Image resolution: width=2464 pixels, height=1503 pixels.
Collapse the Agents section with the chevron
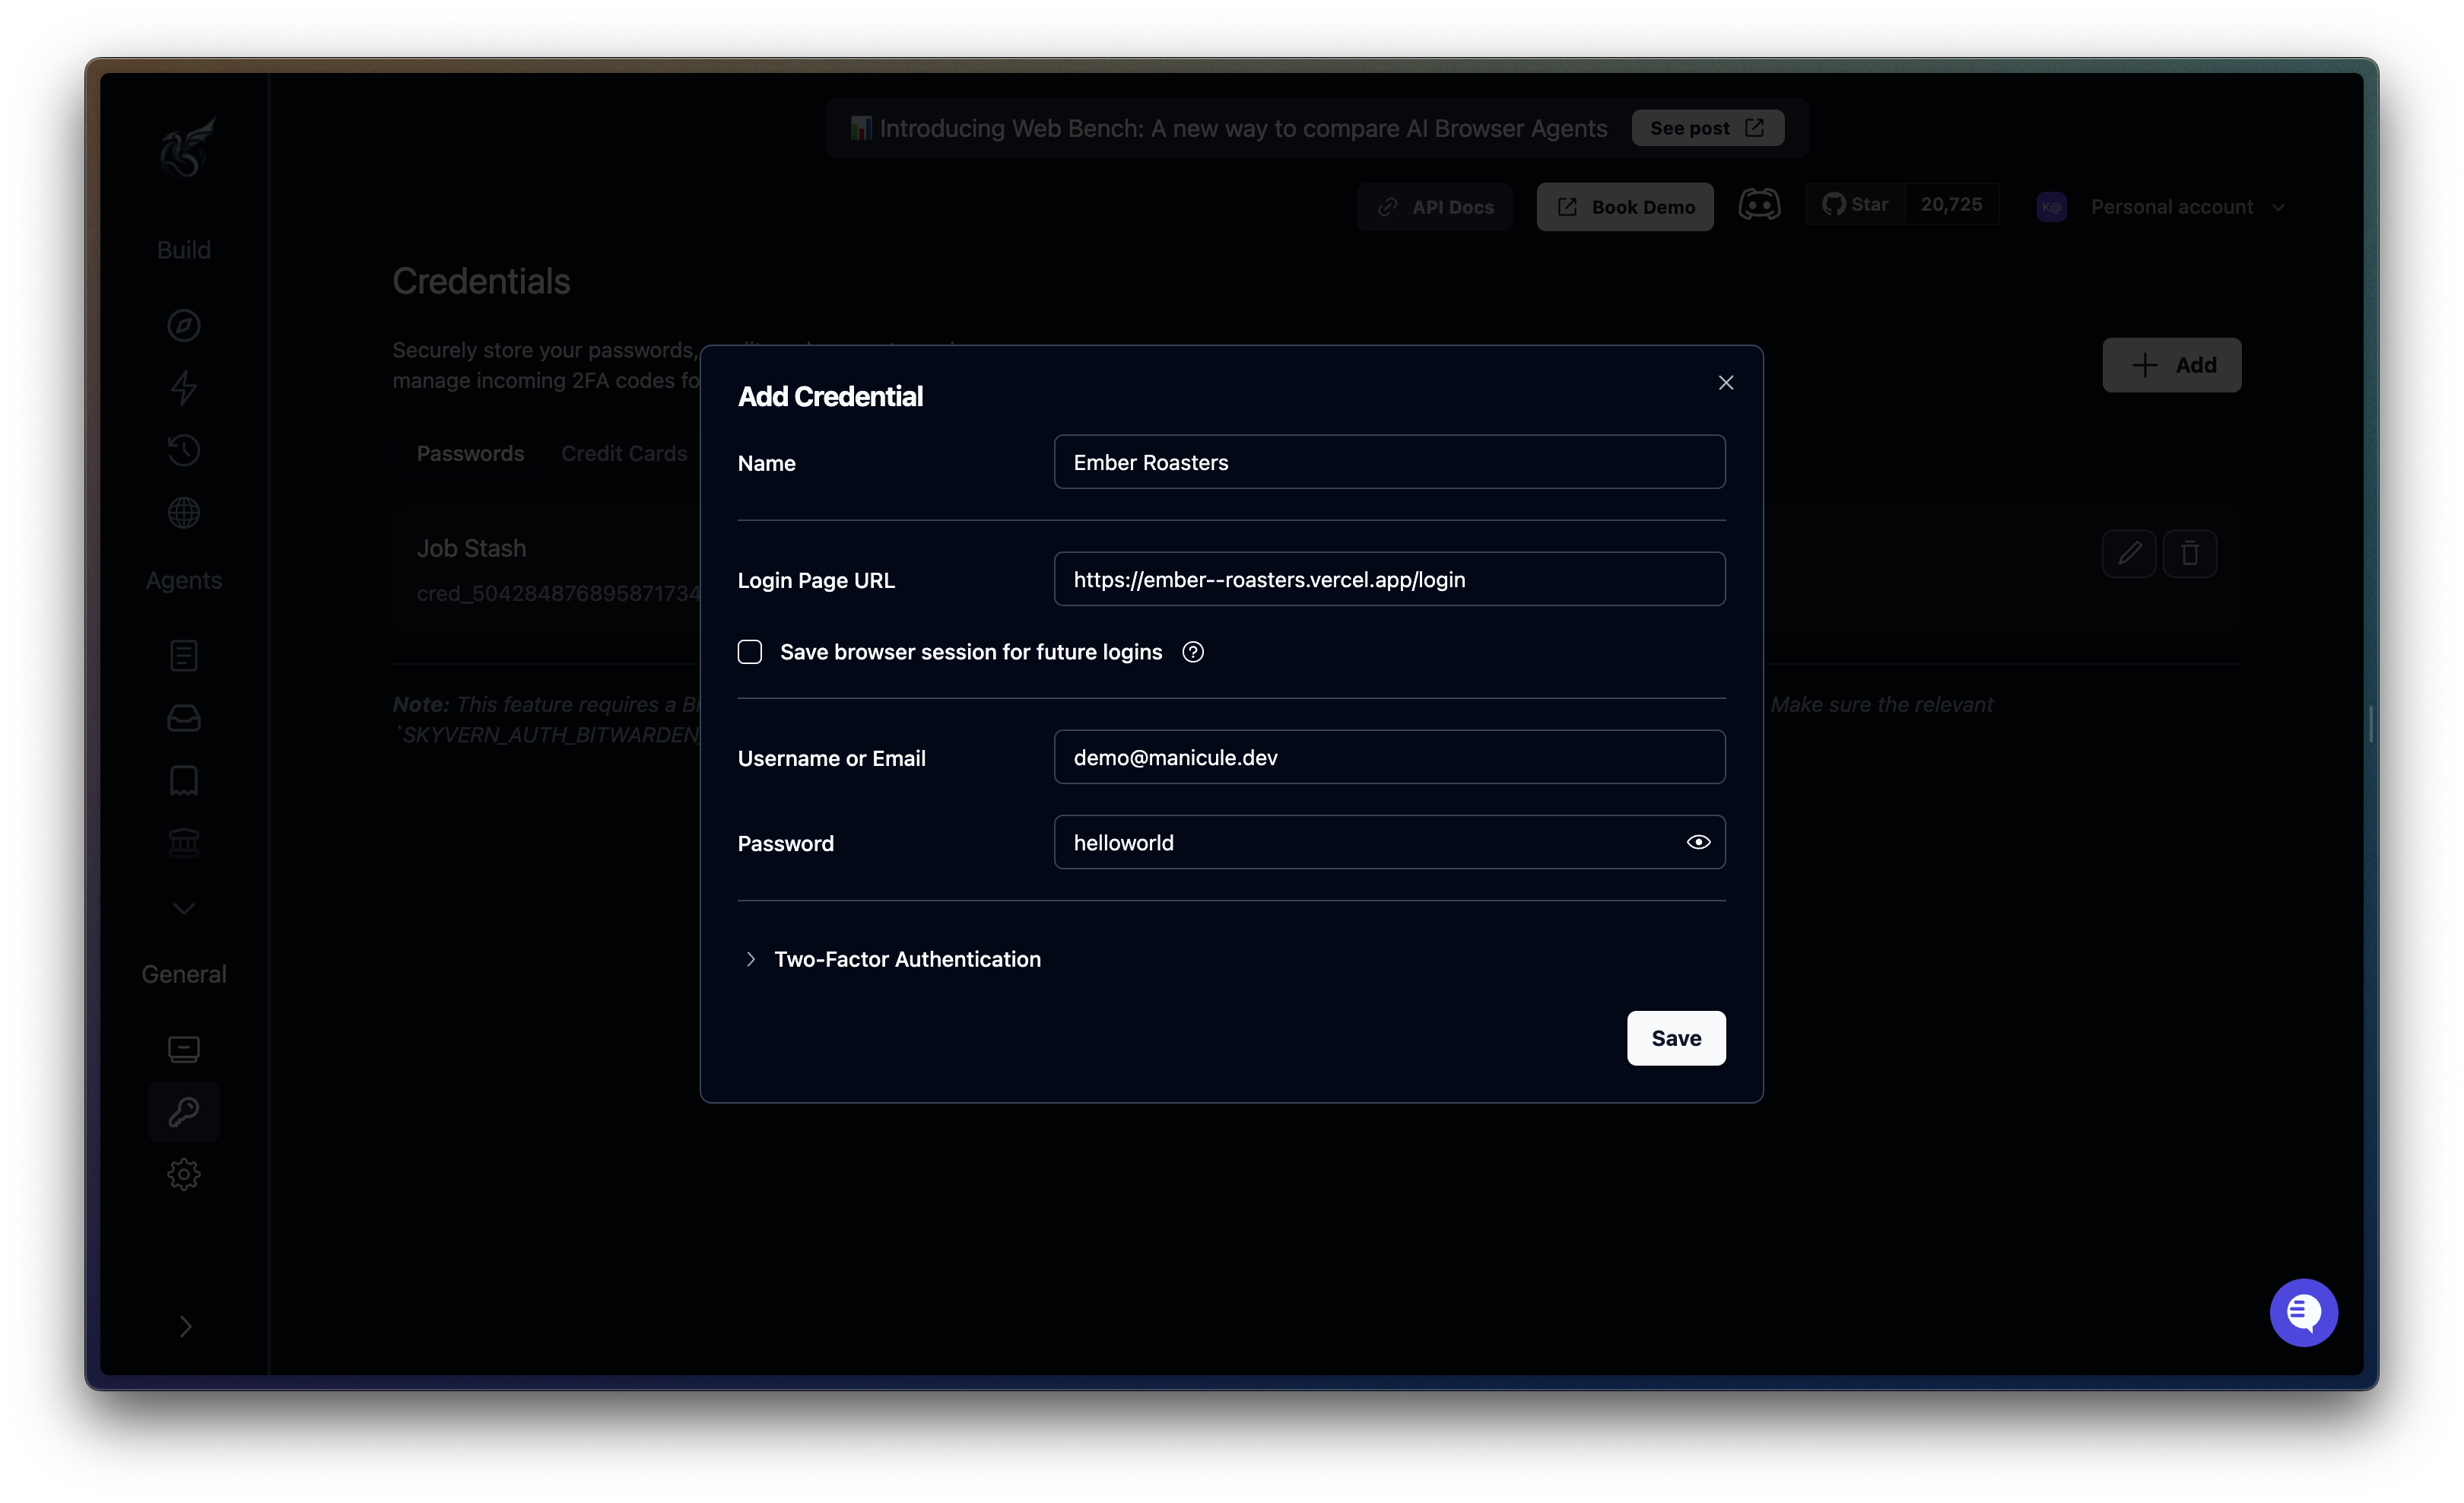tap(184, 908)
